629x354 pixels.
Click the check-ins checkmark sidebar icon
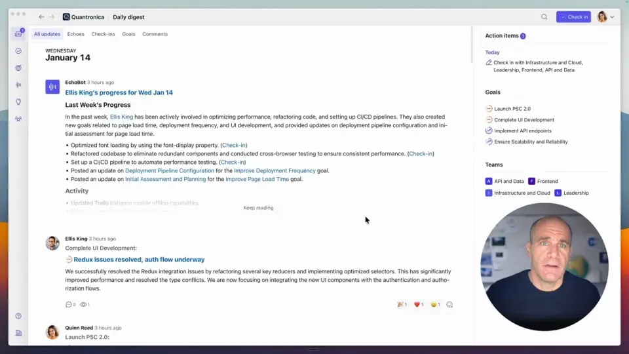click(18, 50)
